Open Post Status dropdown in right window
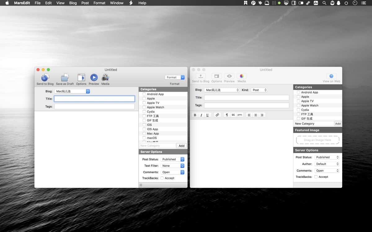372x232 pixels. pos(327,157)
